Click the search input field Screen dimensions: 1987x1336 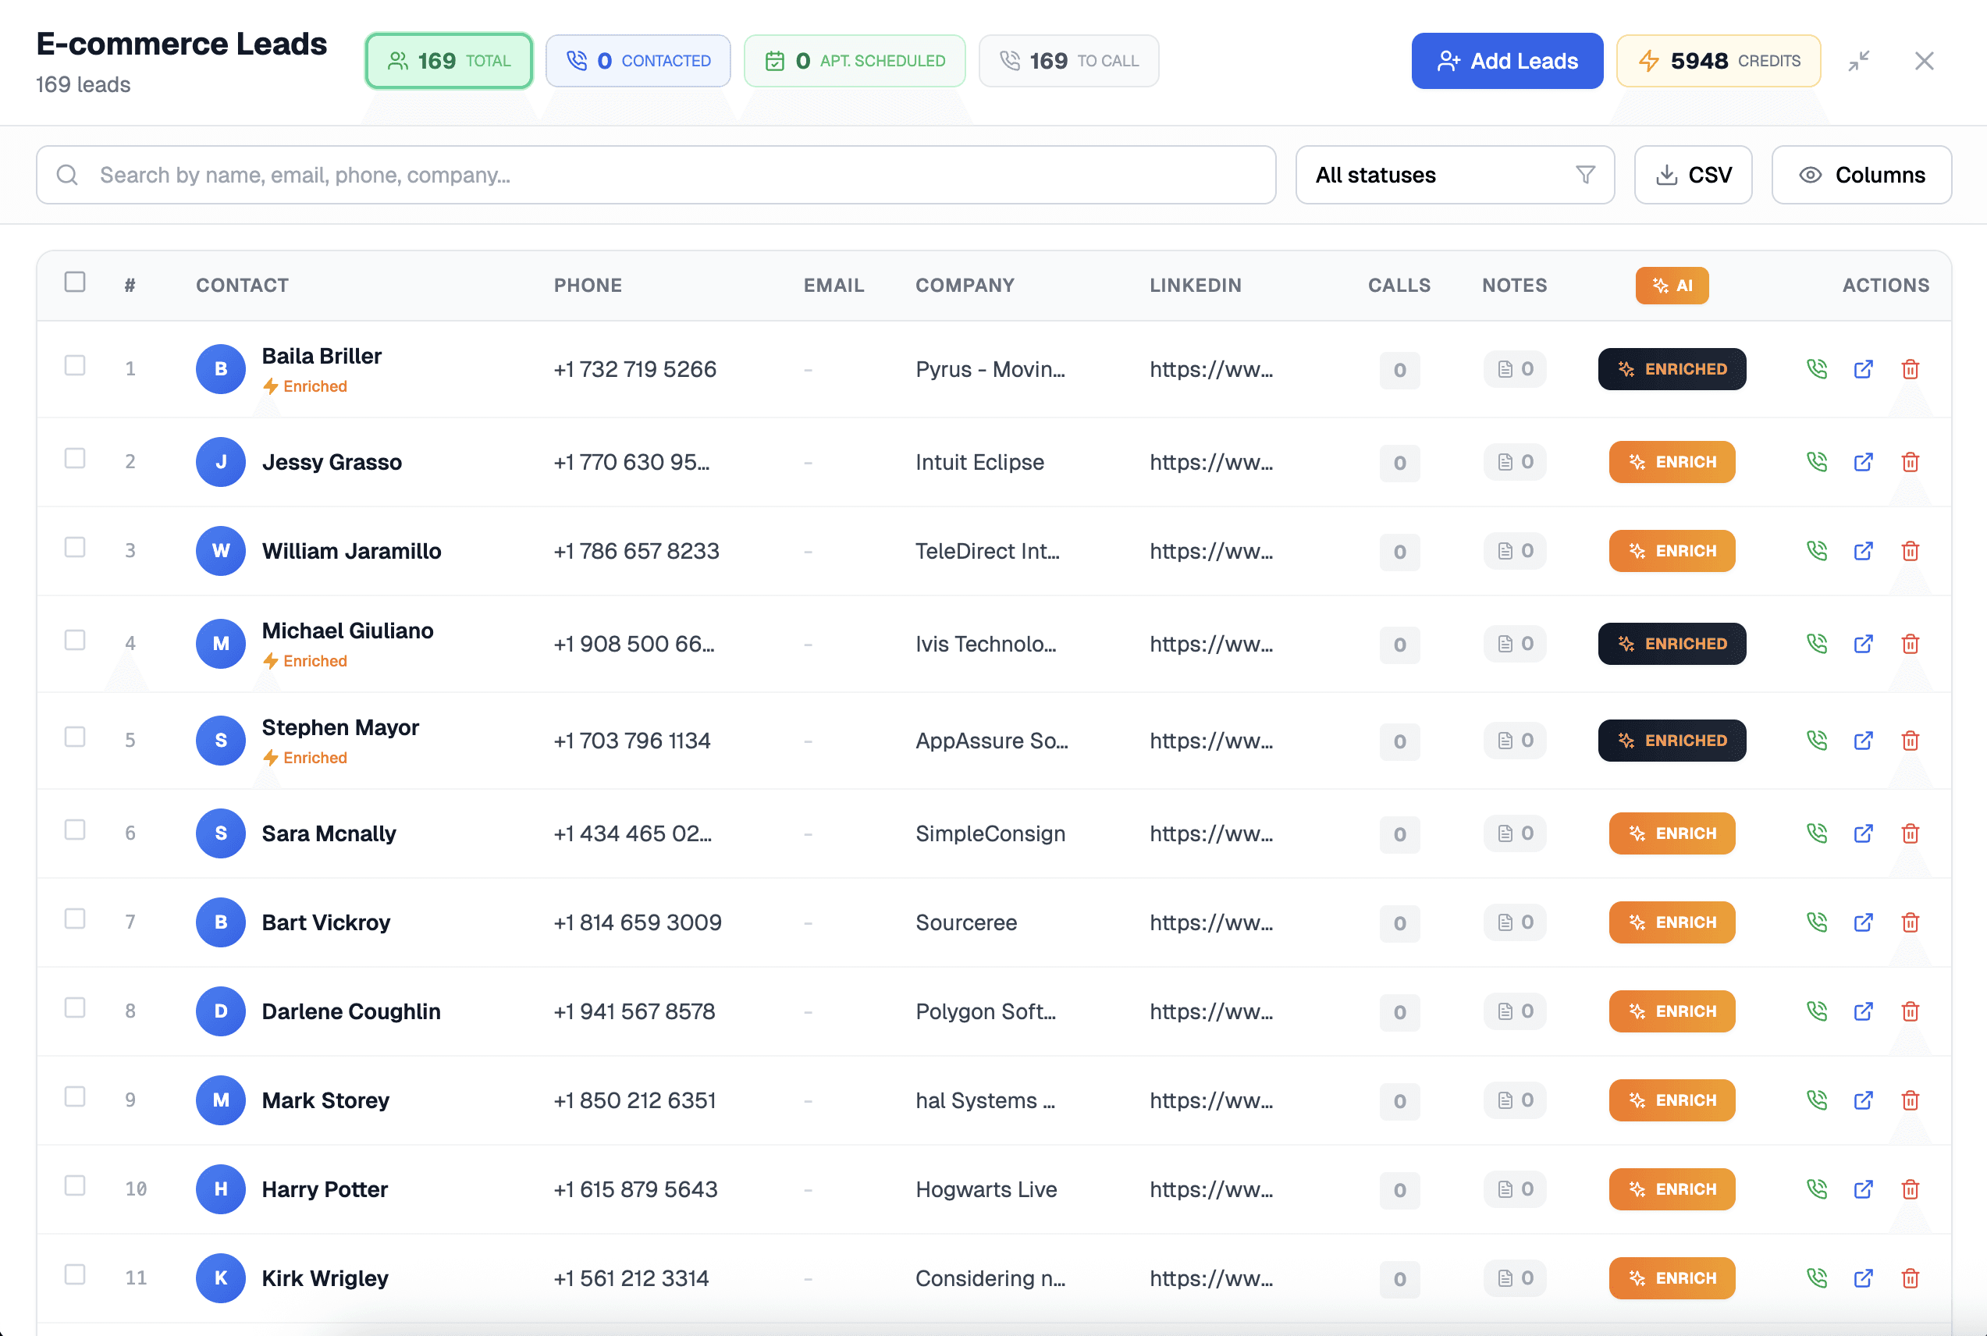pos(596,175)
